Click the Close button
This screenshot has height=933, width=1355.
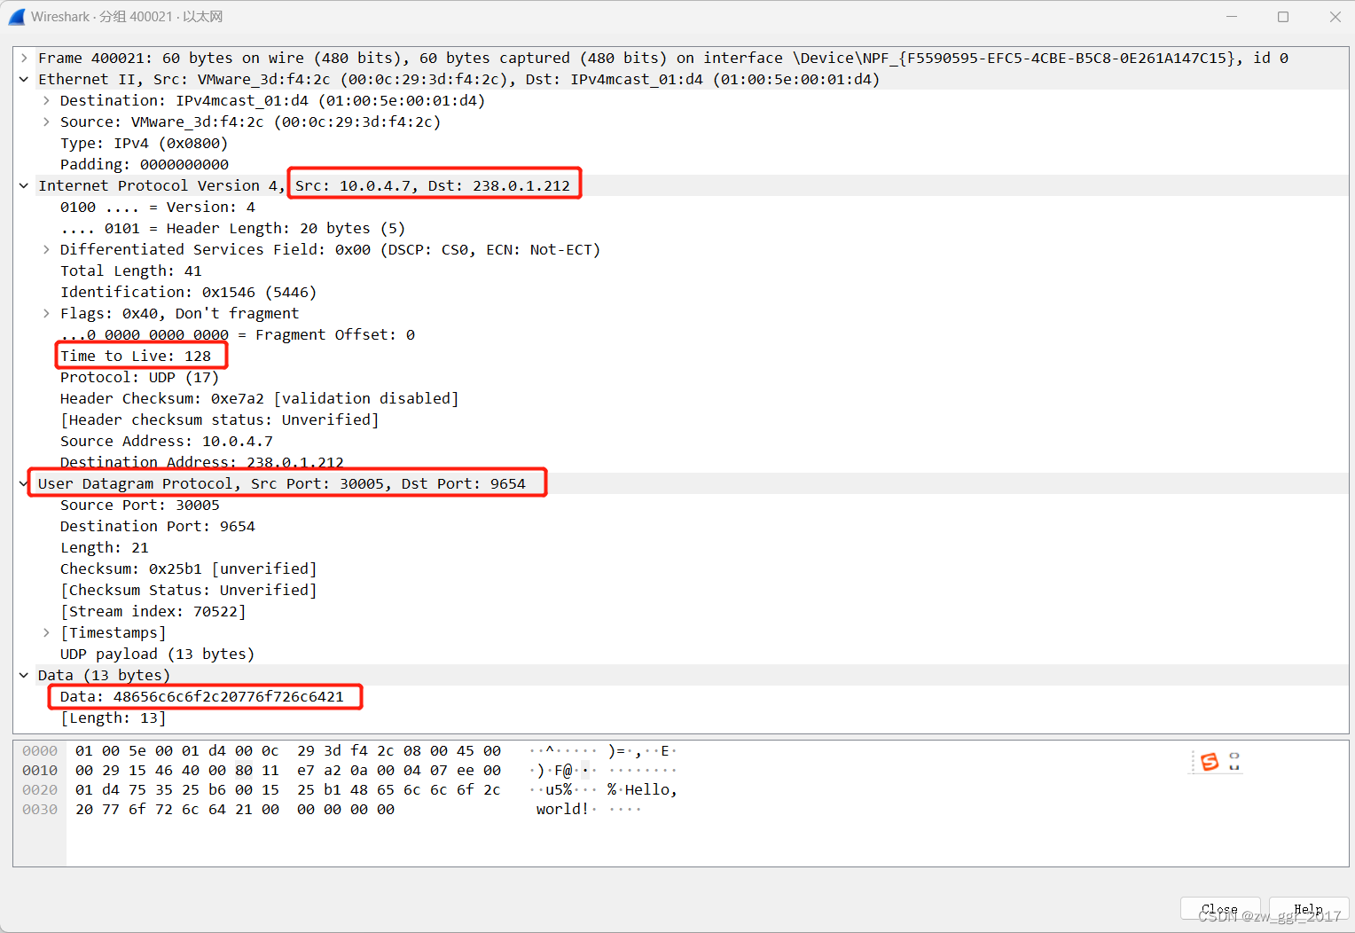[1219, 909]
